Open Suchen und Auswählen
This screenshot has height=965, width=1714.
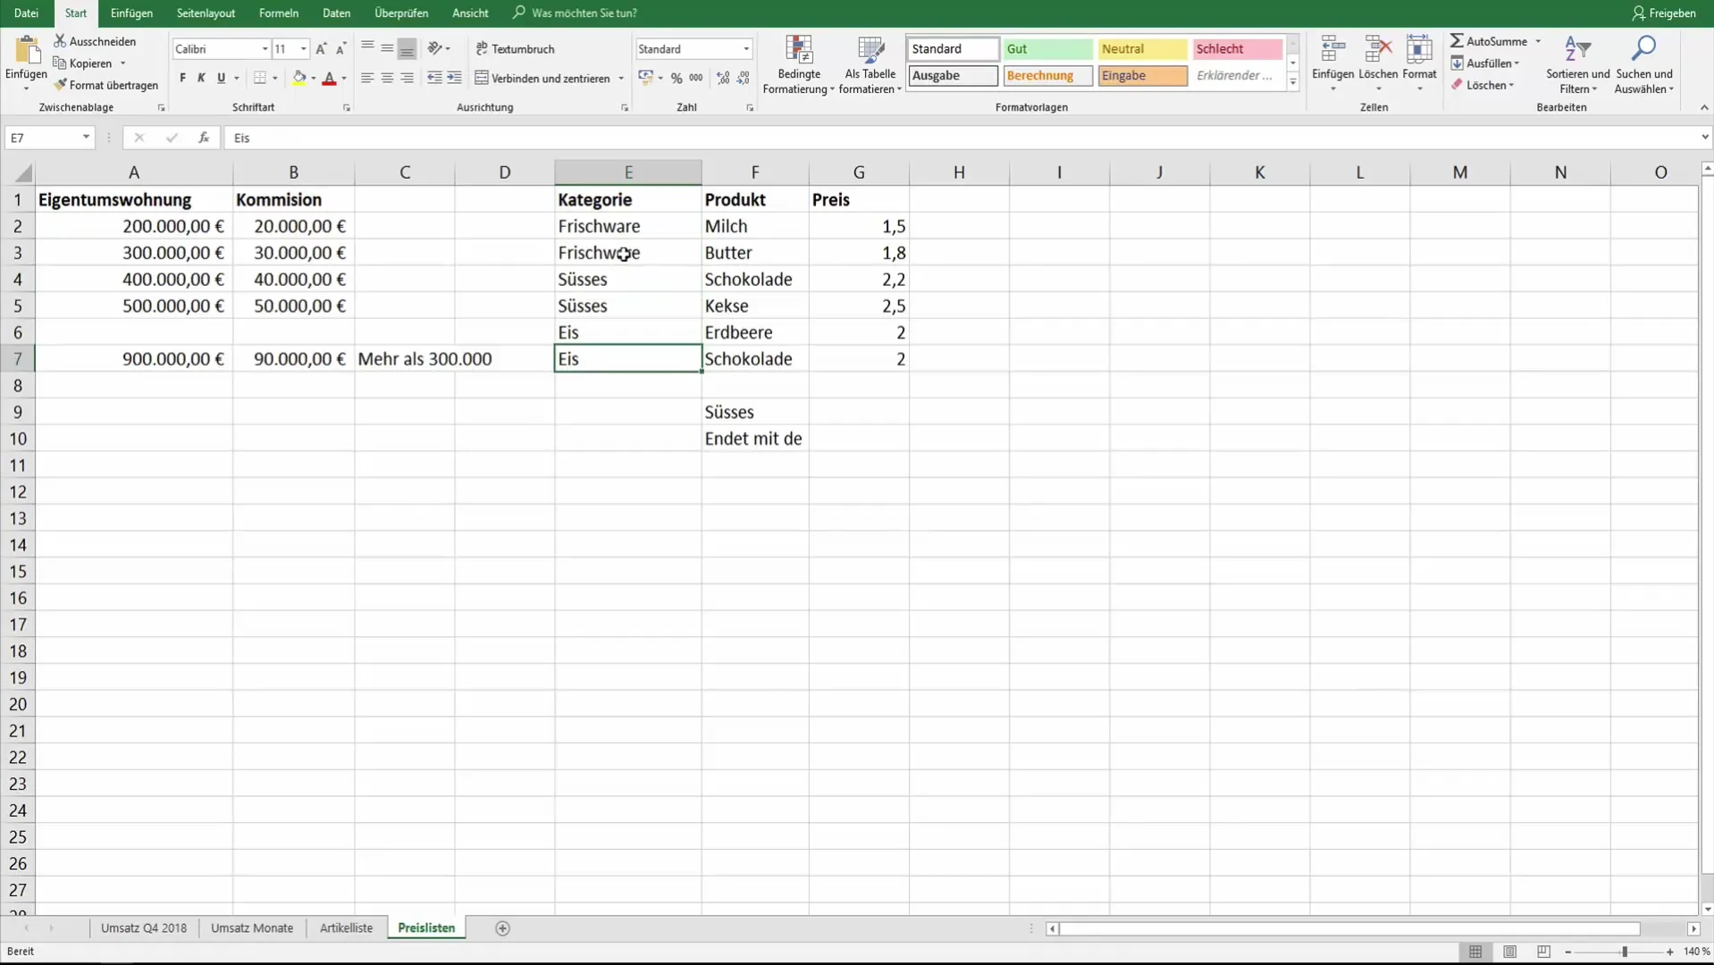pos(1644,64)
